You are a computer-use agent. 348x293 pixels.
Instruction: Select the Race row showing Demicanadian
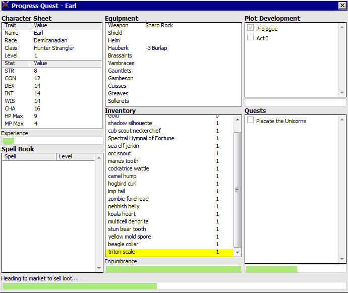click(52, 40)
